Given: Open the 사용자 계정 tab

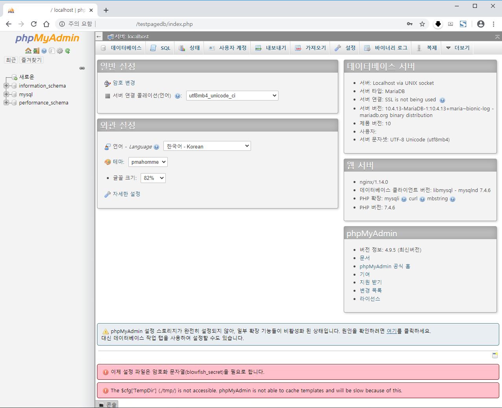Looking at the screenshot, I should click(x=228, y=48).
